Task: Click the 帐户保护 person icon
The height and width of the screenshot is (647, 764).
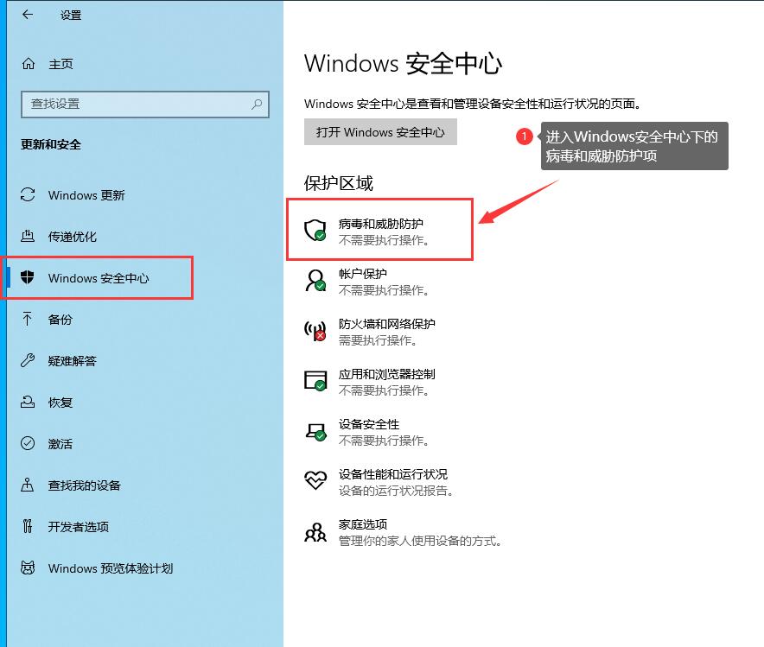Action: tap(315, 281)
